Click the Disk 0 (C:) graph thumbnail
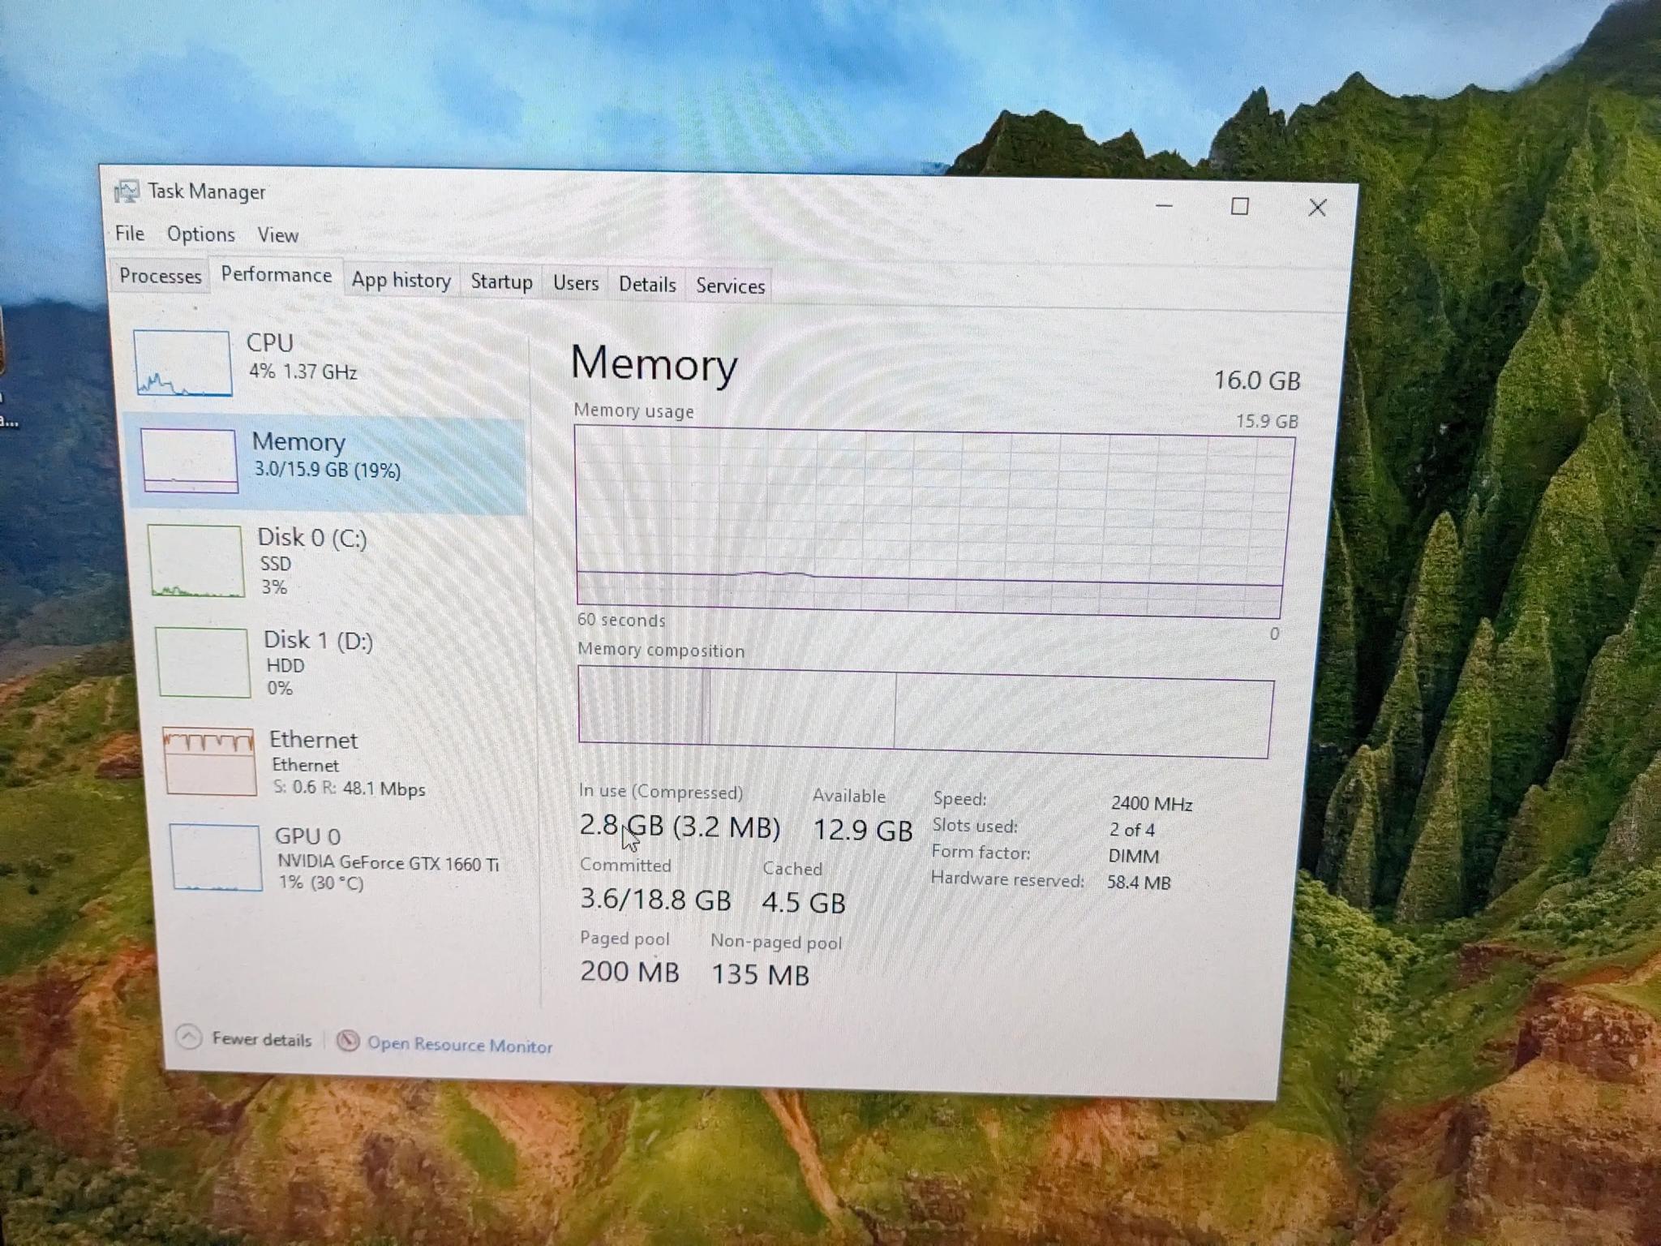The height and width of the screenshot is (1246, 1661). [x=195, y=561]
